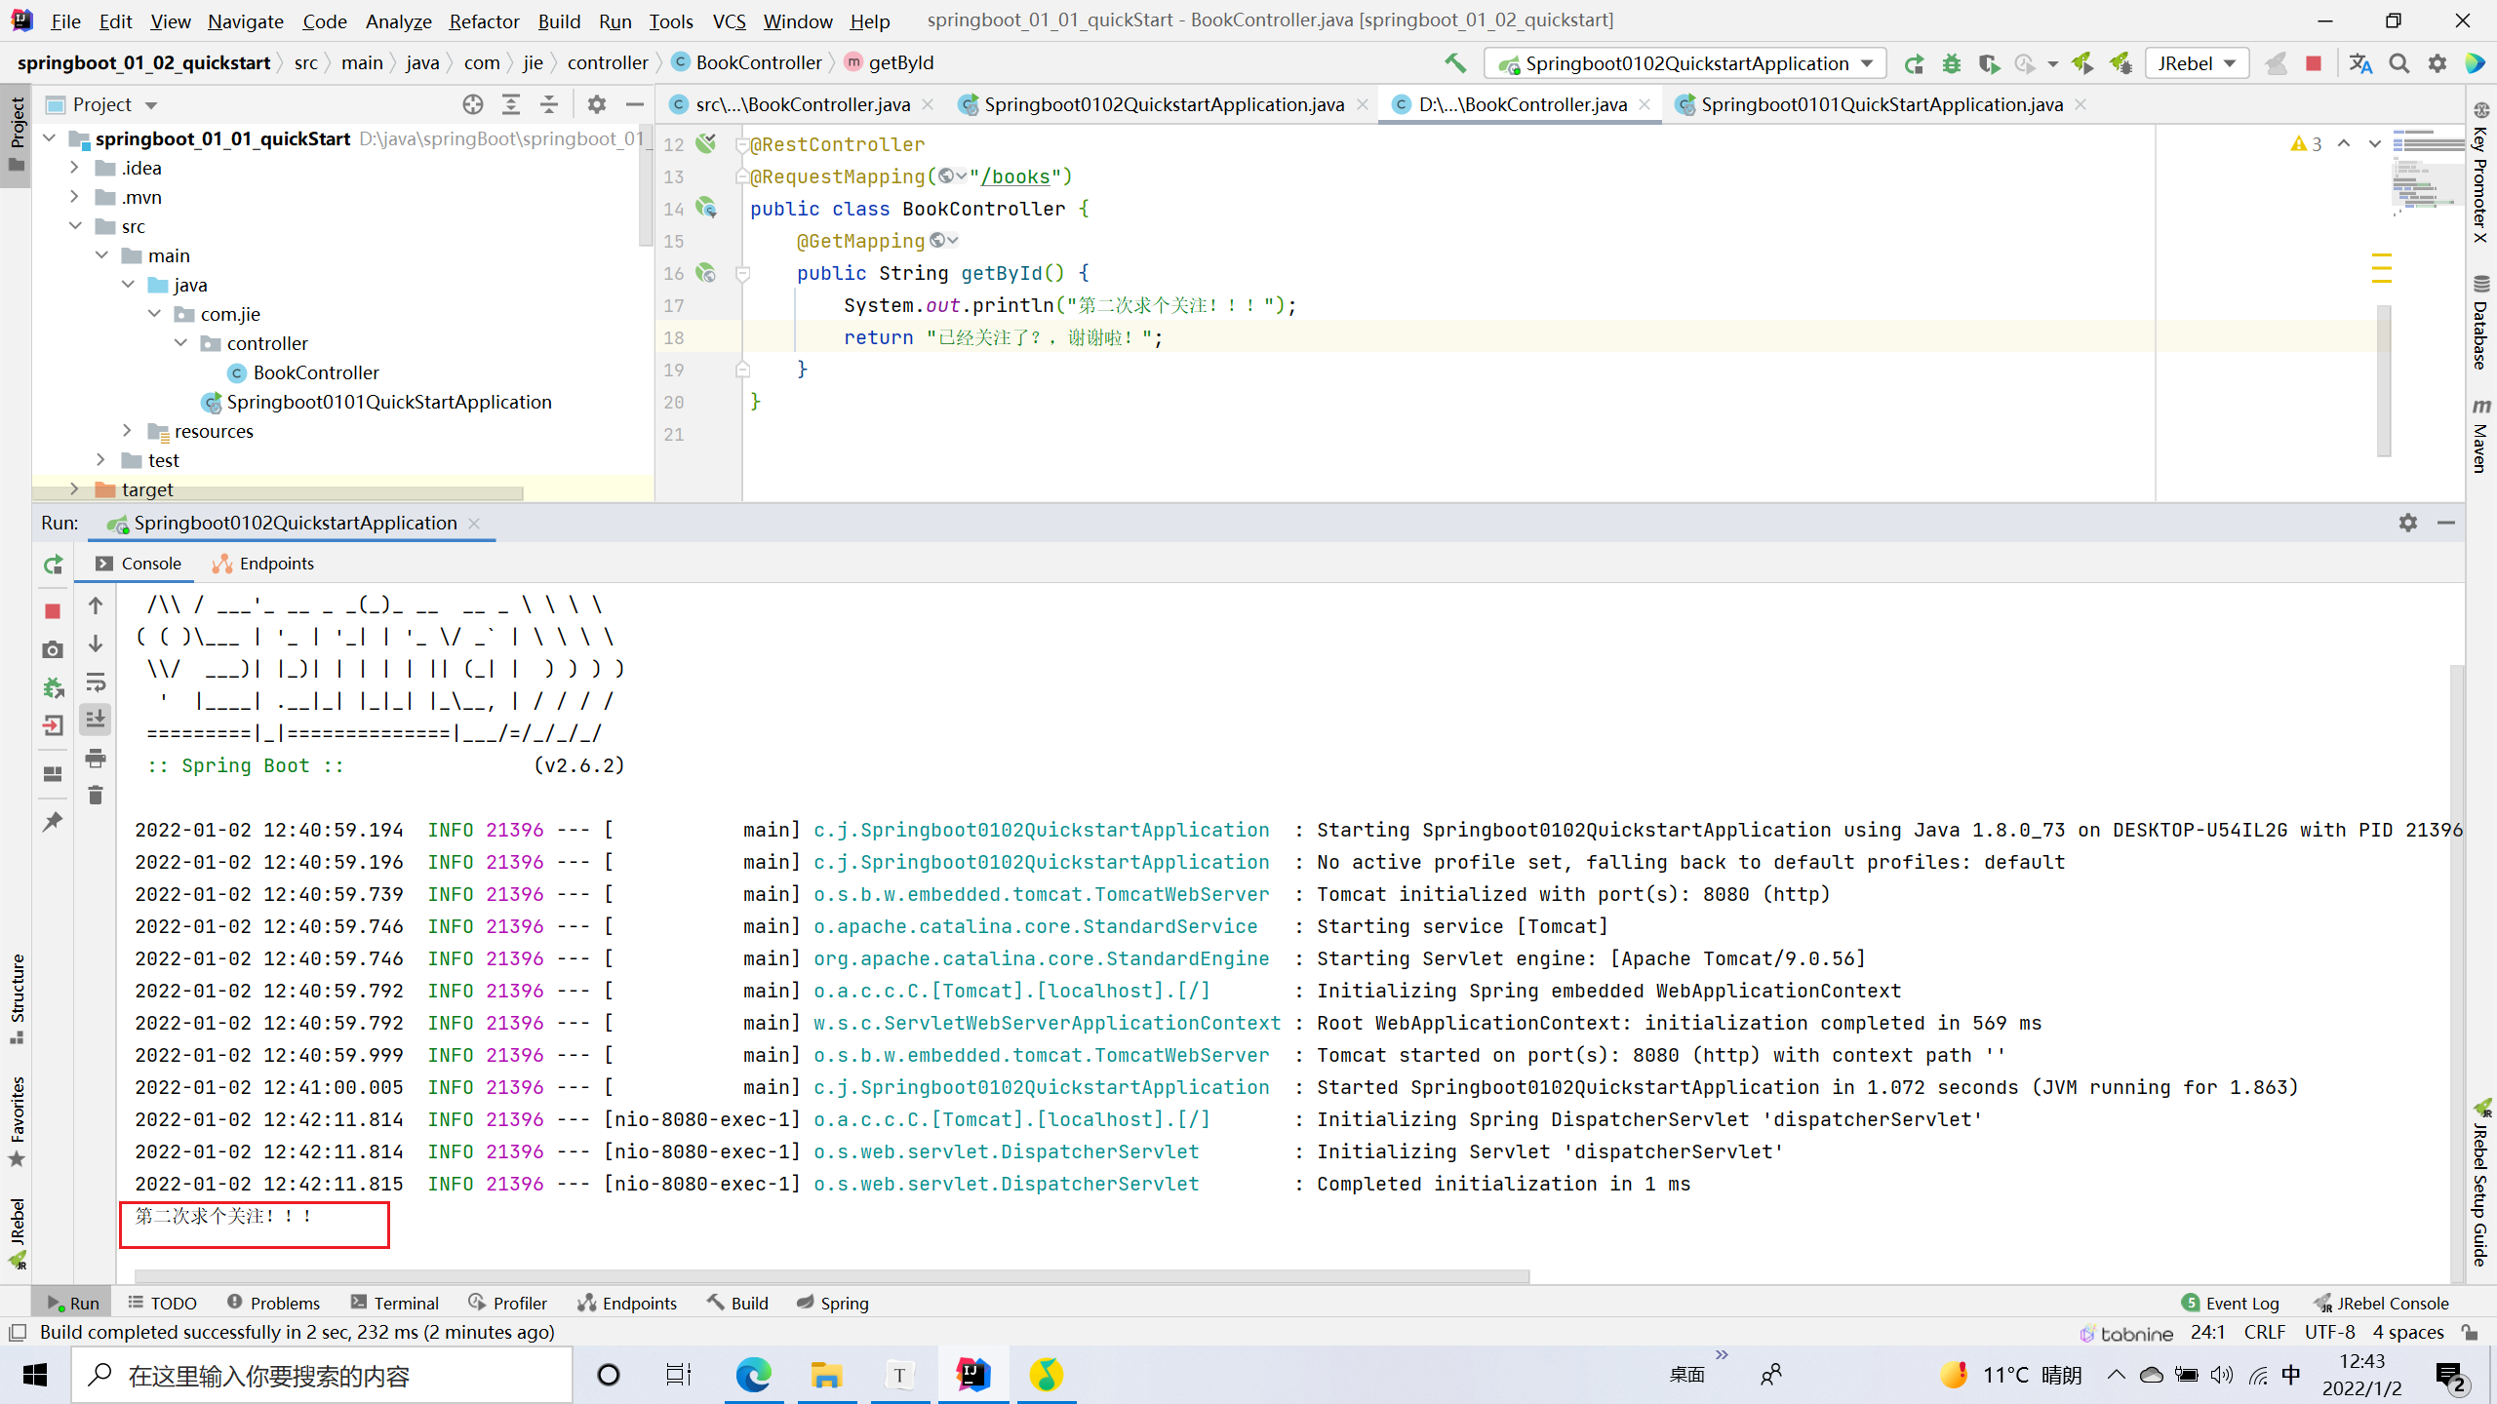Click the Build project hammer icon
This screenshot has width=2497, height=1404.
pyautogui.click(x=1455, y=63)
